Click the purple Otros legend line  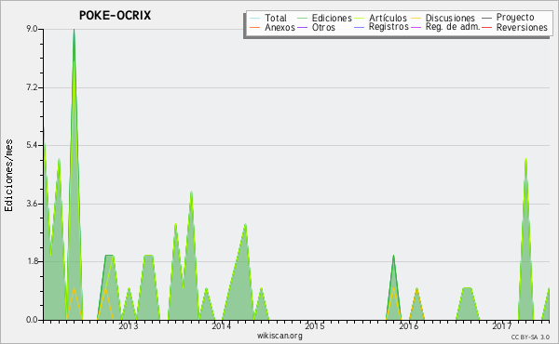302,27
